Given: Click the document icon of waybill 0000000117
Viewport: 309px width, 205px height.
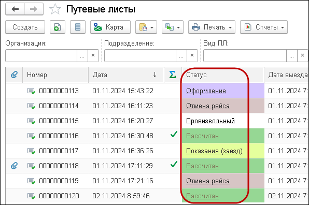Looking at the screenshot, I should (x=31, y=151).
